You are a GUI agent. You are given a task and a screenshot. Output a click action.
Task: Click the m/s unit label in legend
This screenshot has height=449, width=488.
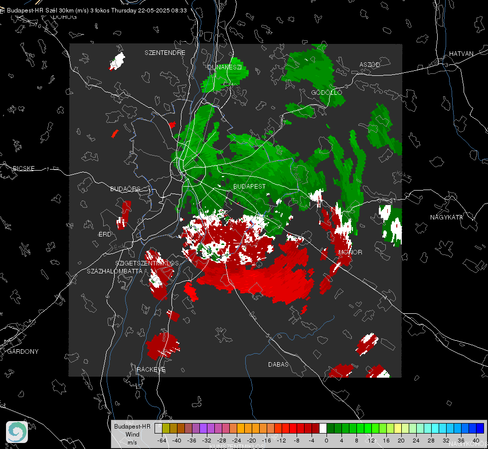[x=132, y=442]
